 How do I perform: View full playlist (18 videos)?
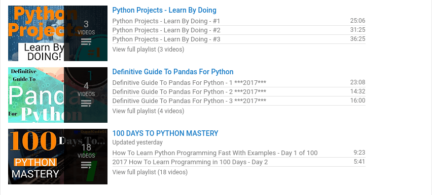point(150,172)
